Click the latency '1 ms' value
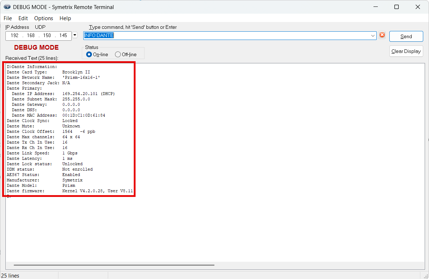This screenshot has width=429, height=279. (67, 158)
